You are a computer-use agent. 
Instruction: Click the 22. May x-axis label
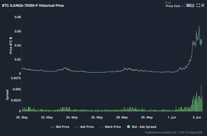pyautogui.click(x=47, y=117)
